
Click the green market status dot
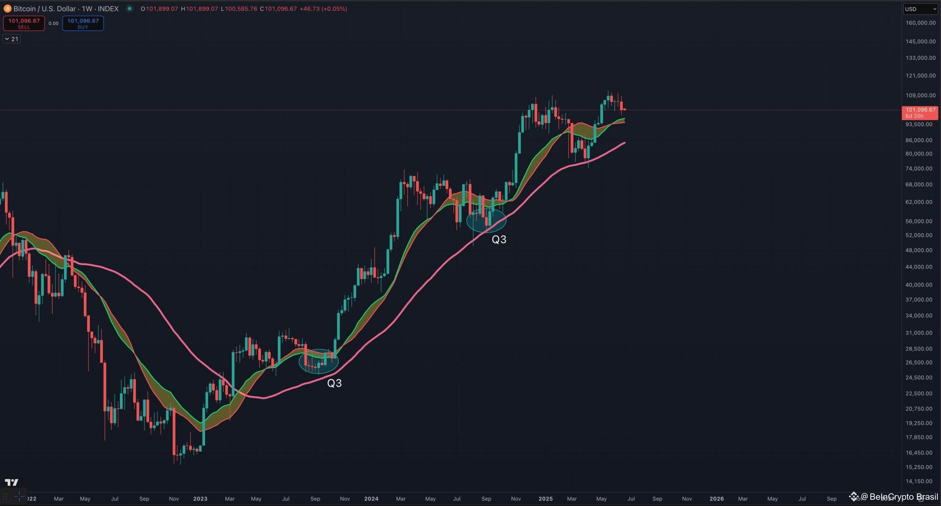[x=129, y=8]
